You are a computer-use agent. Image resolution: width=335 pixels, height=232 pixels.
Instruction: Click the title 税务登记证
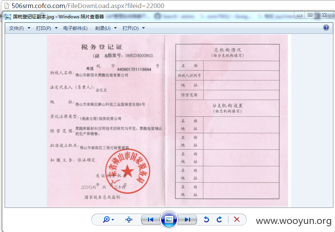point(102,47)
